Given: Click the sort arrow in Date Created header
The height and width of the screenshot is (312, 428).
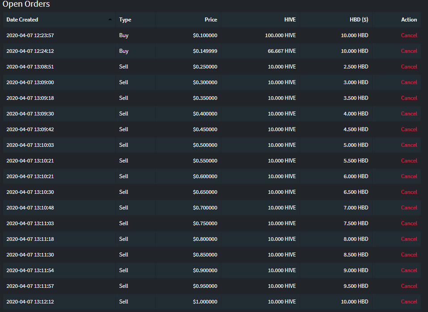Looking at the screenshot, I should 110,19.
